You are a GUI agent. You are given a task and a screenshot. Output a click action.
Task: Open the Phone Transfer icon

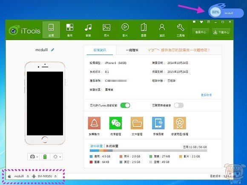tap(158, 123)
